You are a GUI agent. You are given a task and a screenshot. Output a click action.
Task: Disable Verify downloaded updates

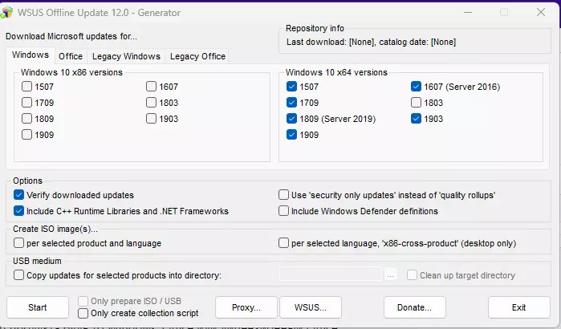tap(18, 195)
